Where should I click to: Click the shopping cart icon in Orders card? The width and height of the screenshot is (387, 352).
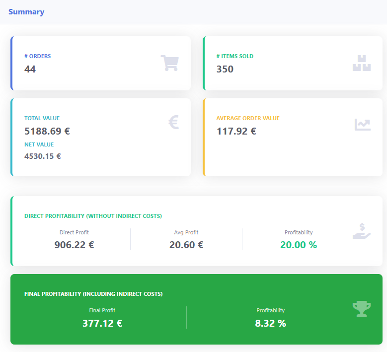pos(170,63)
